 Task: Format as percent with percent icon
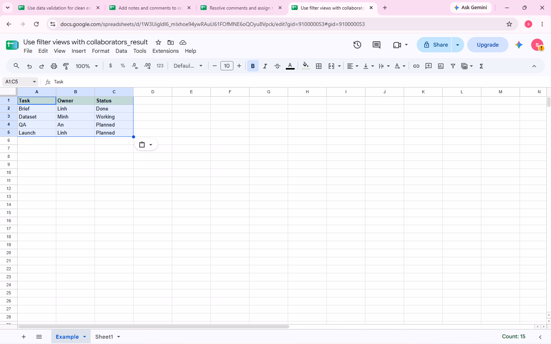pyautogui.click(x=123, y=66)
